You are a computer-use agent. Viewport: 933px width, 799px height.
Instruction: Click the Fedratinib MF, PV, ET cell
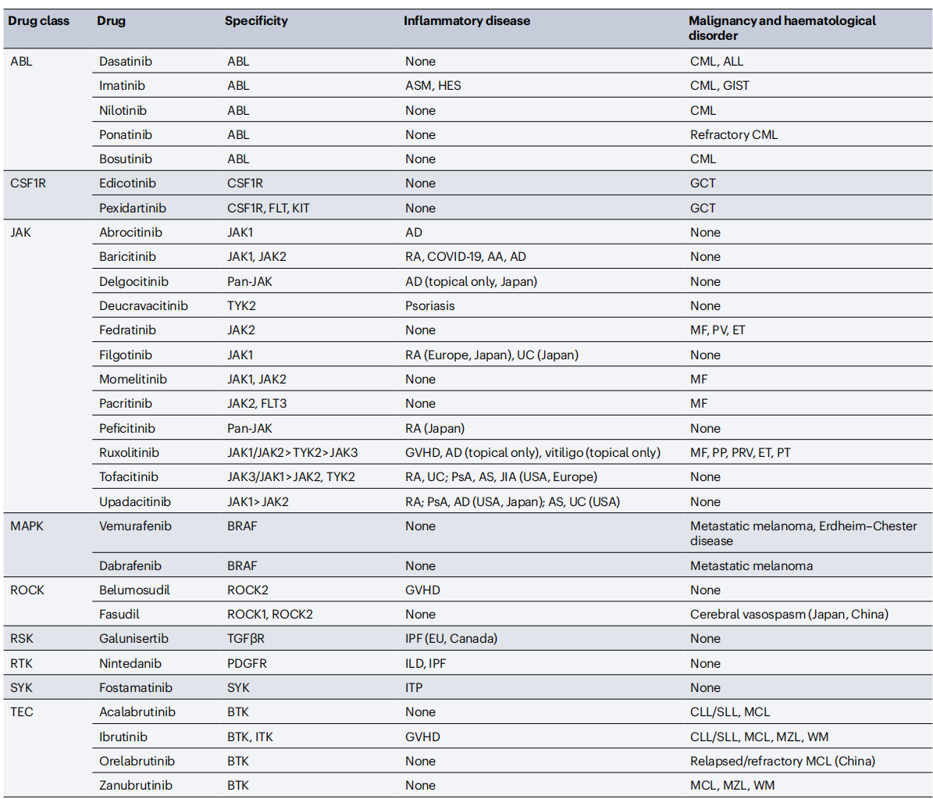tap(718, 330)
